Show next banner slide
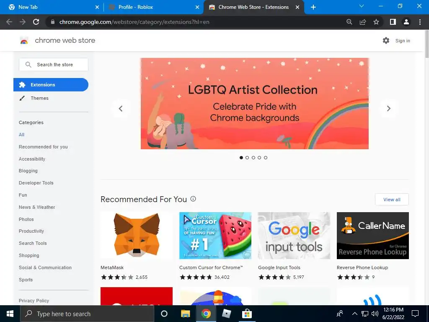The height and width of the screenshot is (322, 429). tap(388, 109)
